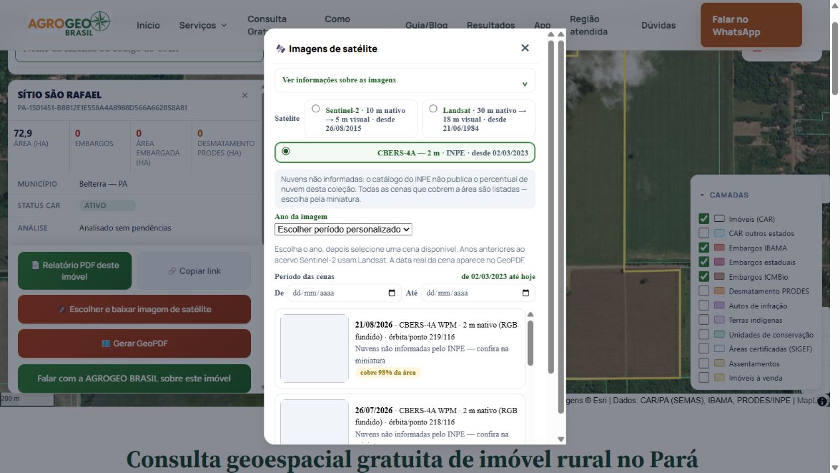The height and width of the screenshot is (473, 840).
Task: Click the 'Analisado sem pendências' text
Action: pyautogui.click(x=125, y=228)
